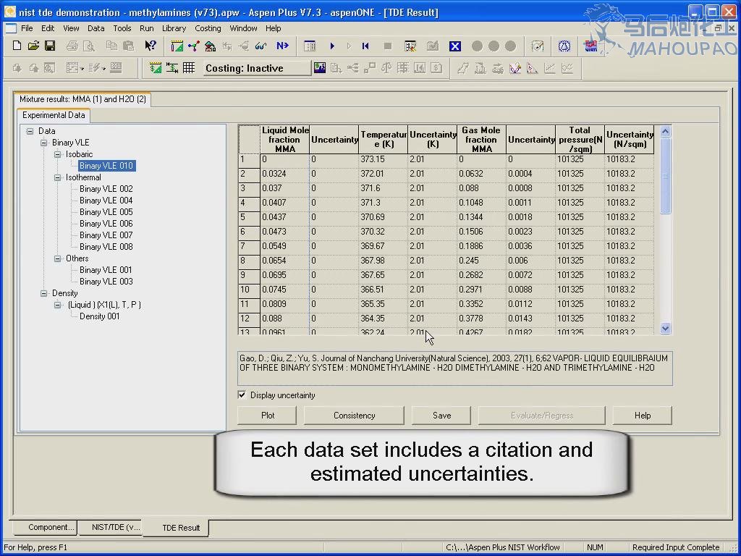This screenshot has height=556, width=741.
Task: Click the dollar-sign mapping arrows icon
Action: 172,68
